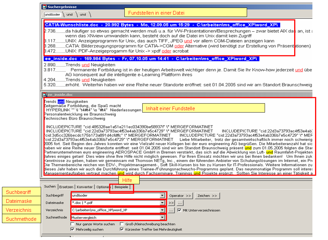Click 'Zeitgemäße Fortbildung, die Spaß macht' in preview
The image size is (328, 240).
point(83,106)
